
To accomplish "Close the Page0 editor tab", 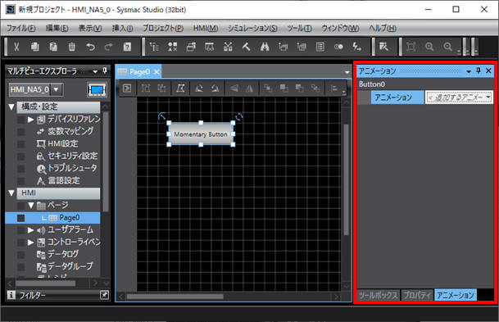I will [157, 72].
